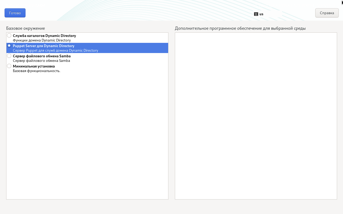Select the Сервер файлового обмена Samba radio button

tap(9, 56)
